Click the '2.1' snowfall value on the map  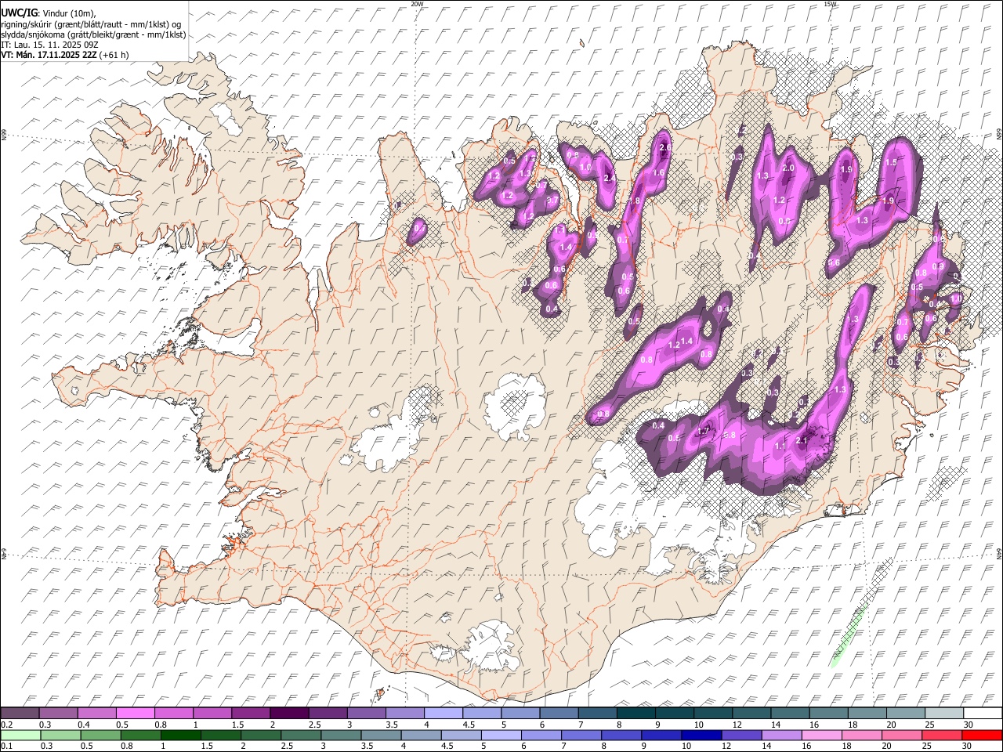(801, 440)
